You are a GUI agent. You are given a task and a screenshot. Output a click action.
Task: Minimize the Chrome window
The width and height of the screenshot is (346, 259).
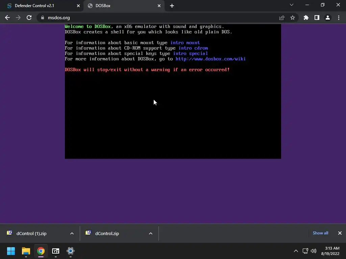click(x=307, y=5)
